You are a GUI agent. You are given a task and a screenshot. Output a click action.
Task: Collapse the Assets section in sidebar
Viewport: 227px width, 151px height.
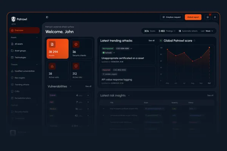tap(37, 37)
